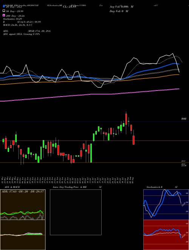Click the blue 20 Day legend square
This screenshot has height=250, width=189.
4,6
